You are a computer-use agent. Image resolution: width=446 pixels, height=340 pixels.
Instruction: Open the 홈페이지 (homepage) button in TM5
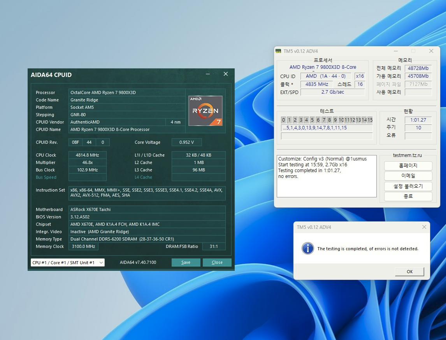click(408, 166)
